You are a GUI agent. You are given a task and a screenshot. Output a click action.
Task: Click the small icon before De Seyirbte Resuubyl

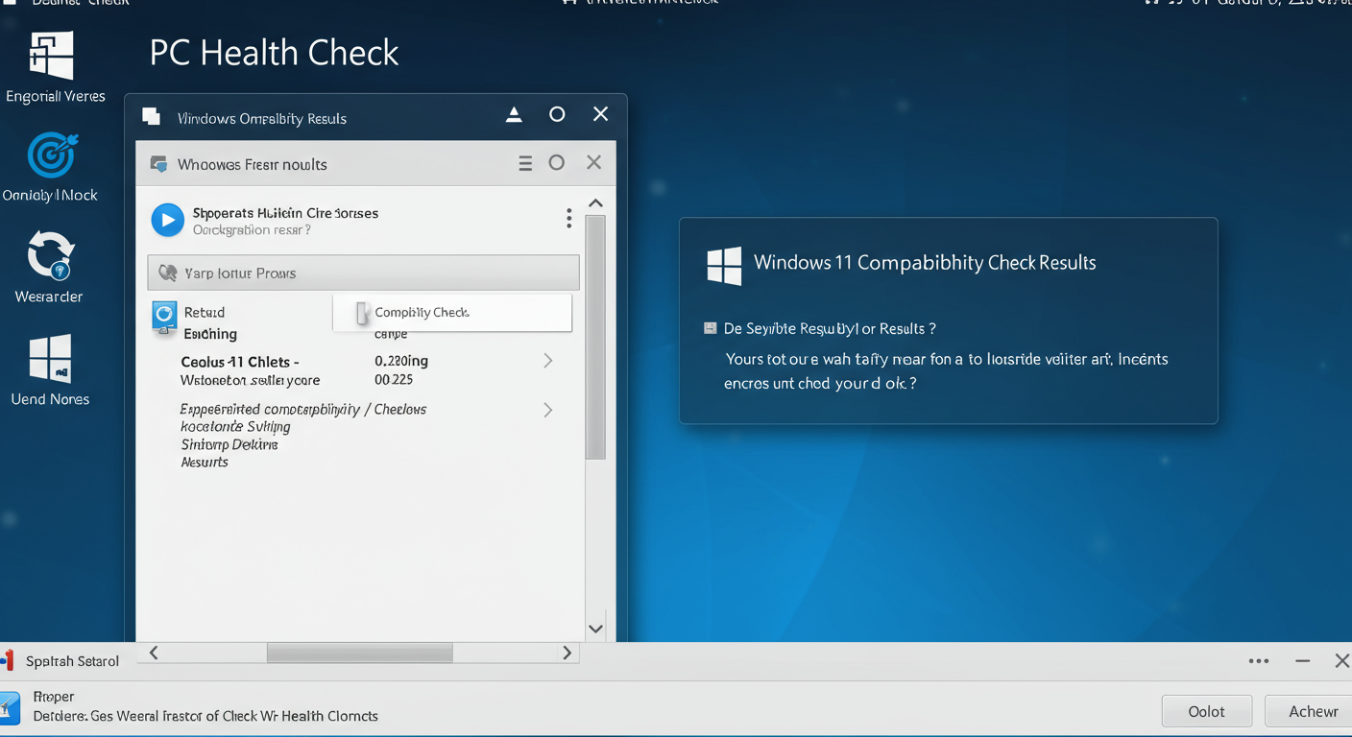pyautogui.click(x=711, y=328)
